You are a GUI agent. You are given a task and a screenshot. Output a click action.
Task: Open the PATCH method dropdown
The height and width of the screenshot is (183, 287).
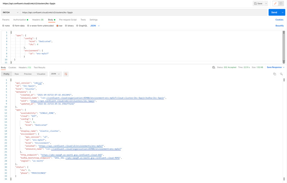[x=11, y=13]
